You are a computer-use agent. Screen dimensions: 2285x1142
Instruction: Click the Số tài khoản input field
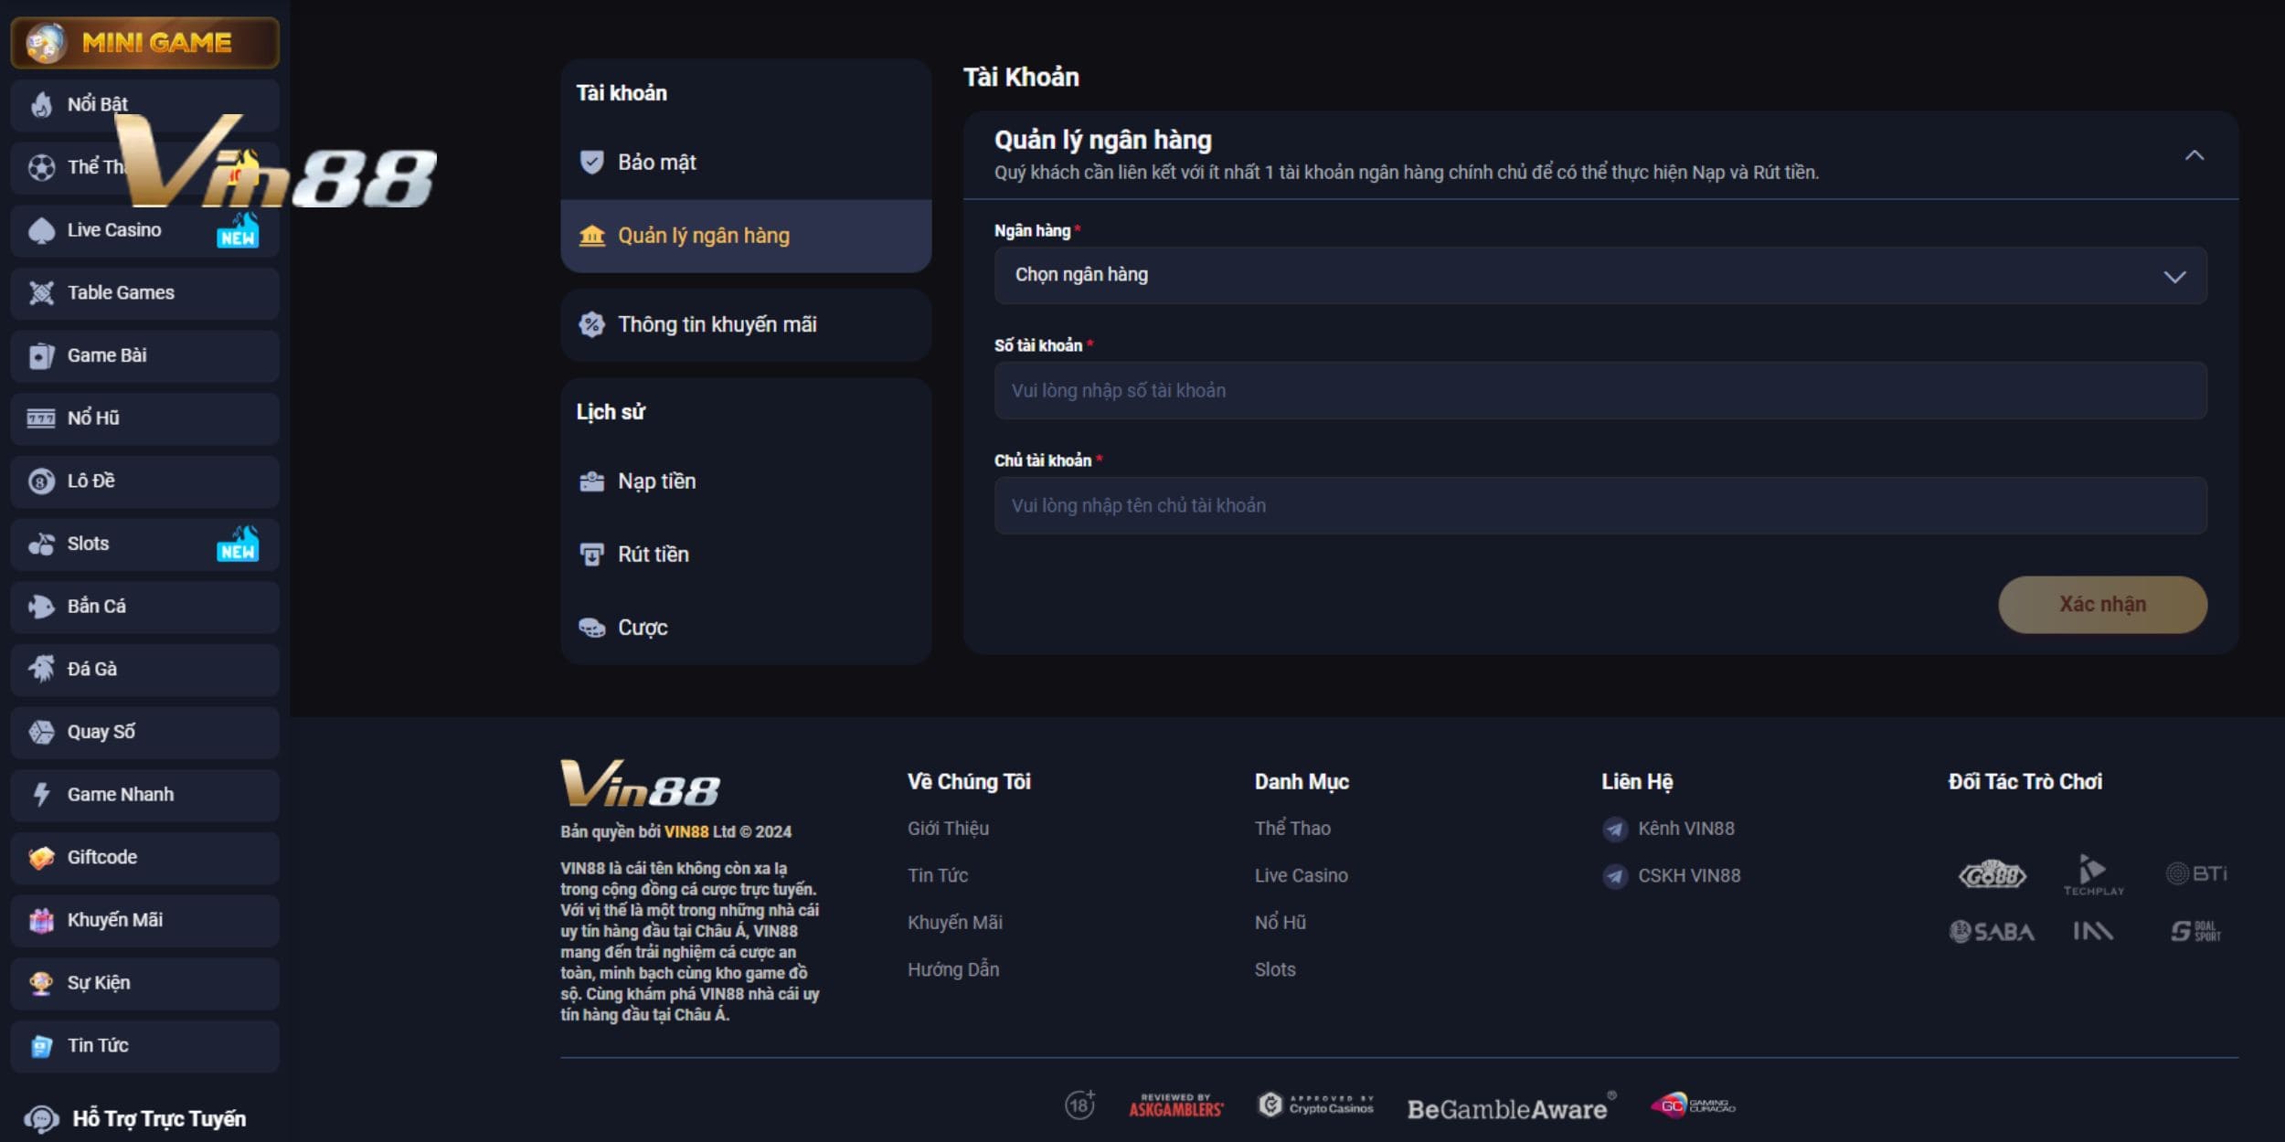(x=1599, y=391)
